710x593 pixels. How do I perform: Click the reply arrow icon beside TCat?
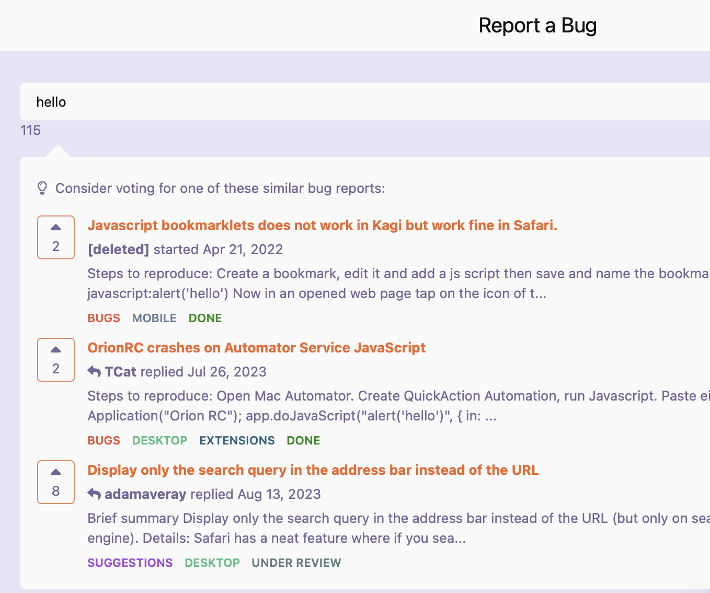click(94, 372)
